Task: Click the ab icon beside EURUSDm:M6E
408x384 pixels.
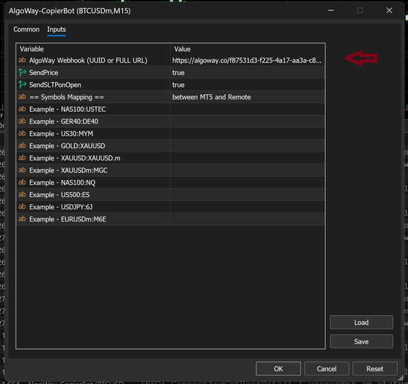Action: (22, 219)
